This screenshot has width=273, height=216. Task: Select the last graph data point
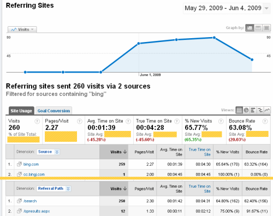tap(252, 59)
